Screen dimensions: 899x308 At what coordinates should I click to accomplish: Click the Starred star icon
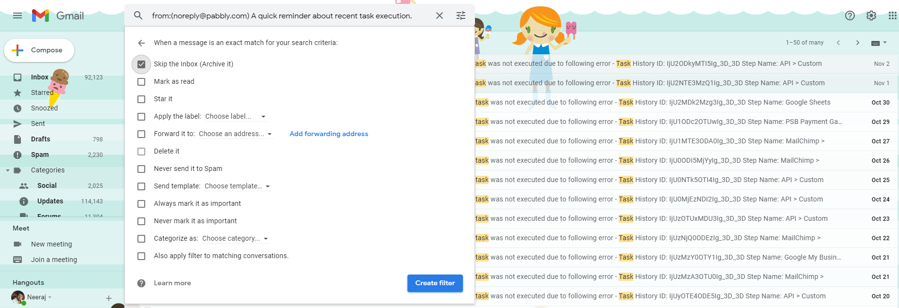[x=17, y=93]
